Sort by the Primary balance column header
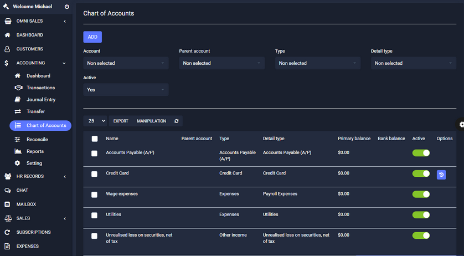This screenshot has height=256, width=464. (x=354, y=139)
